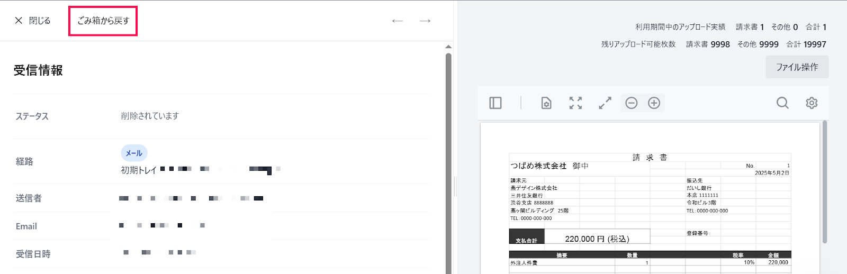Image resolution: width=847 pixels, height=274 pixels.
Task: Open PDF viewer settings gear
Action: click(x=812, y=103)
